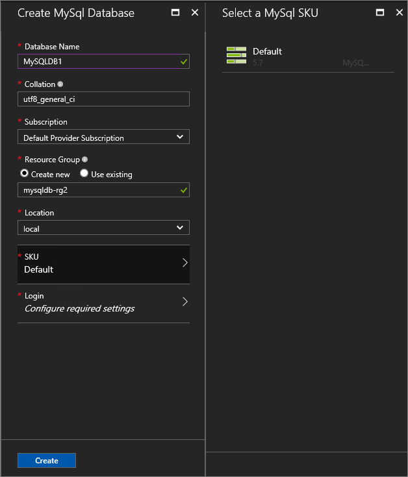The height and width of the screenshot is (477, 408).
Task: Click the Collation info icon
Action: tap(60, 84)
